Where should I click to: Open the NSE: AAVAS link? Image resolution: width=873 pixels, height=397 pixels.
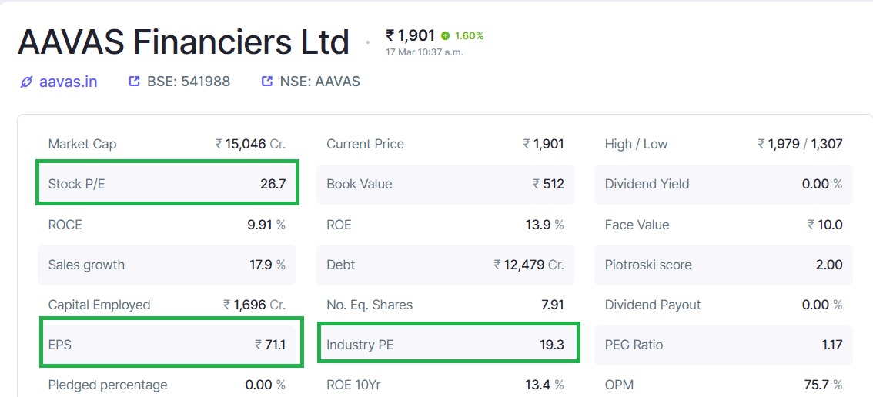(319, 82)
